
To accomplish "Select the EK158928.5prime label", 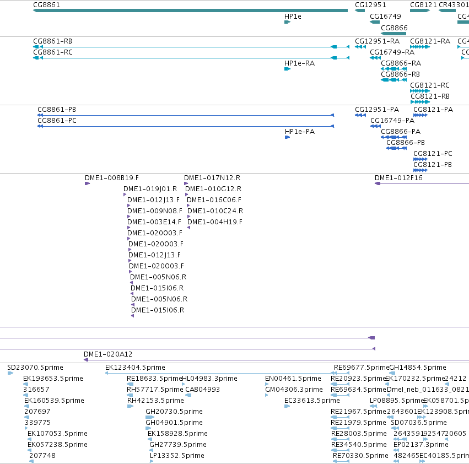I will pos(177,434).
